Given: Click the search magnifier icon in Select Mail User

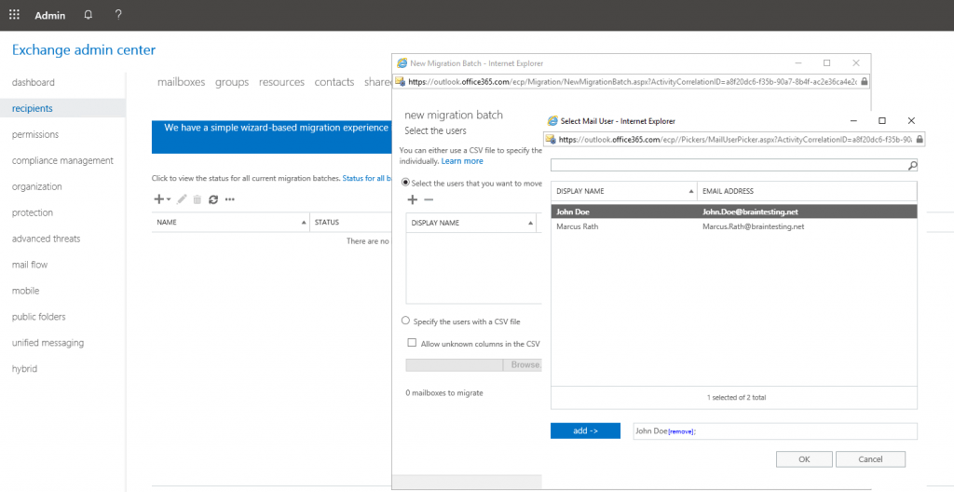Looking at the screenshot, I should (912, 165).
